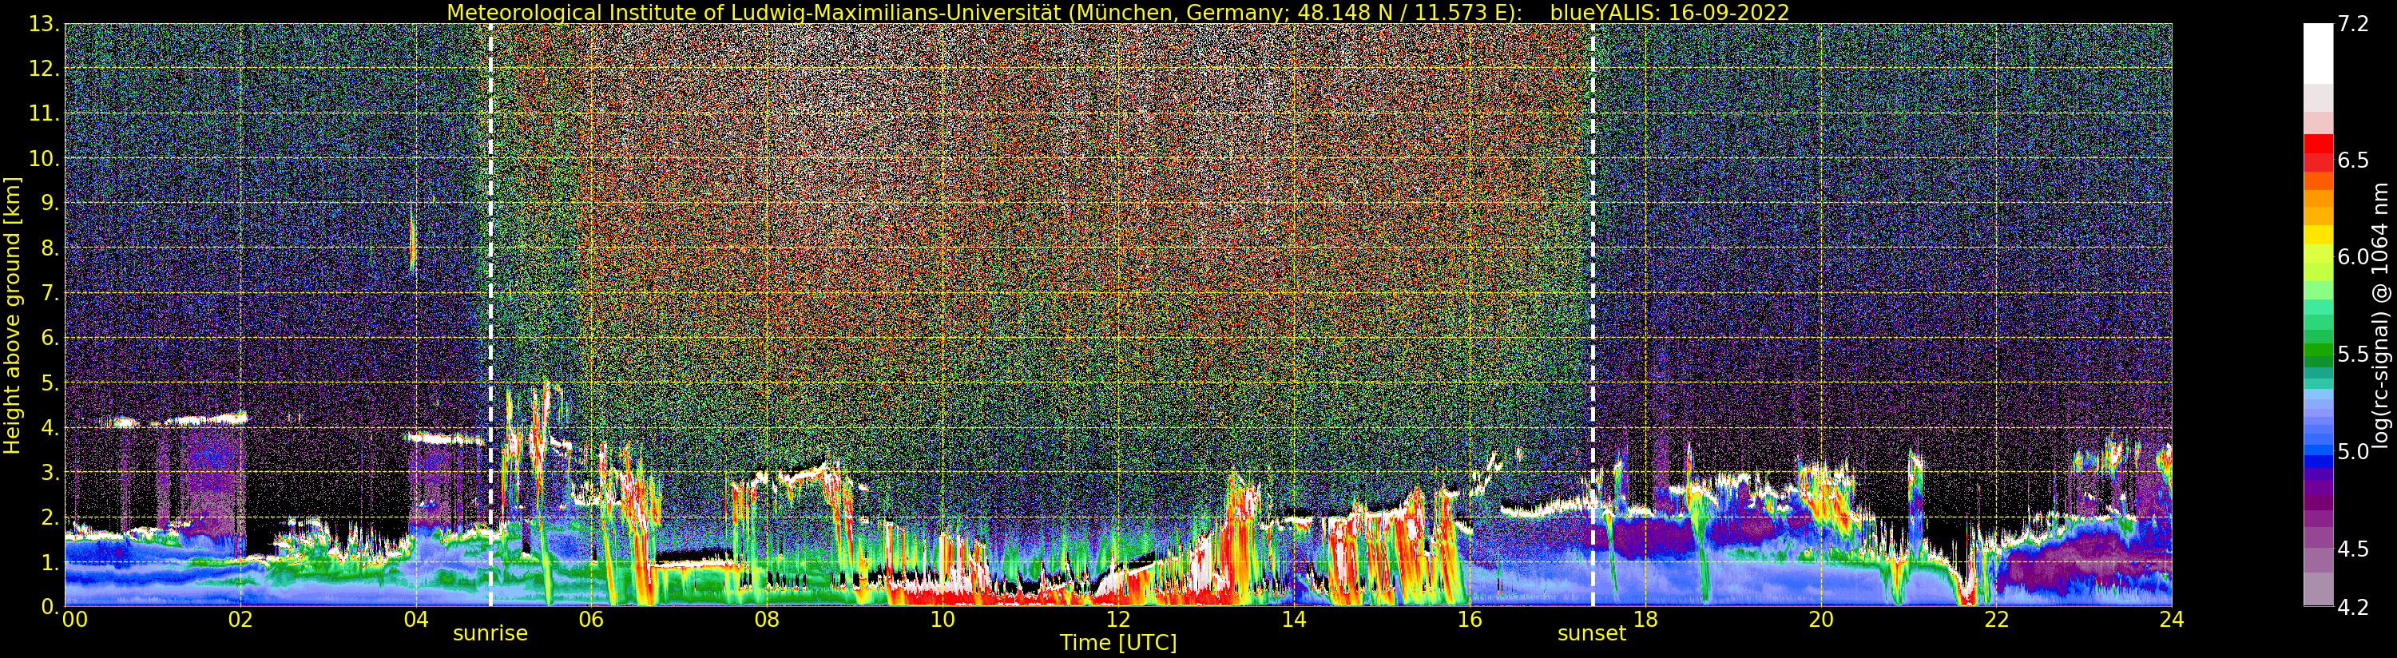The image size is (2397, 658).
Task: Click the '13.' height axis tick label
Action: pos(44,25)
